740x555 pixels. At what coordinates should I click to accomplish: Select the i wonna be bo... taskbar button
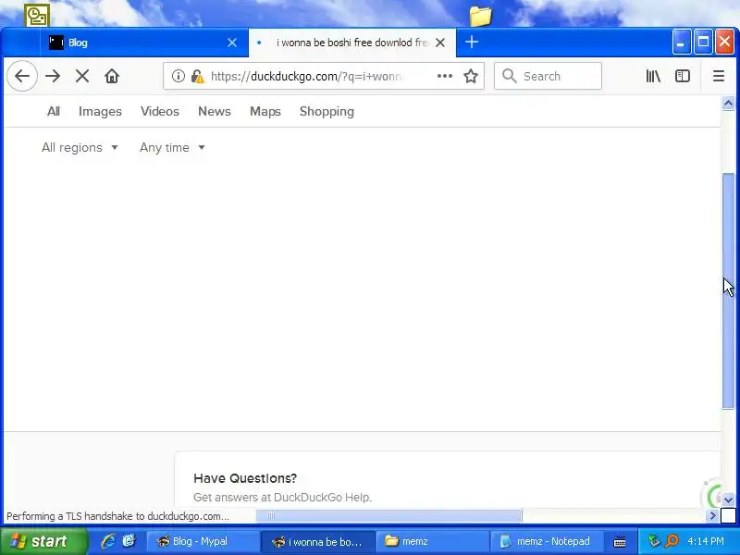(318, 541)
